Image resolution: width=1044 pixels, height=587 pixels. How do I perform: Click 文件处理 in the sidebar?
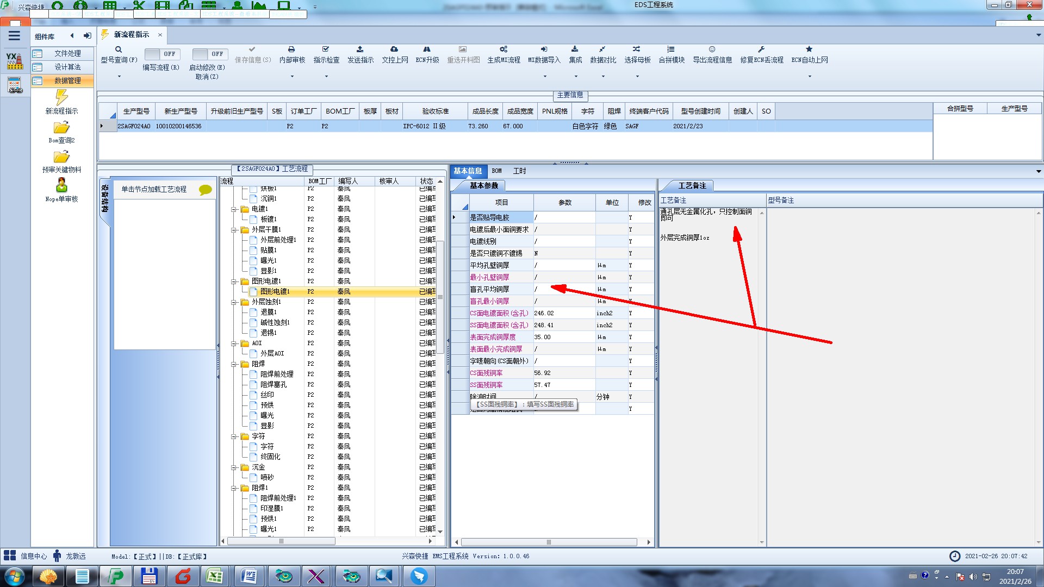67,53
